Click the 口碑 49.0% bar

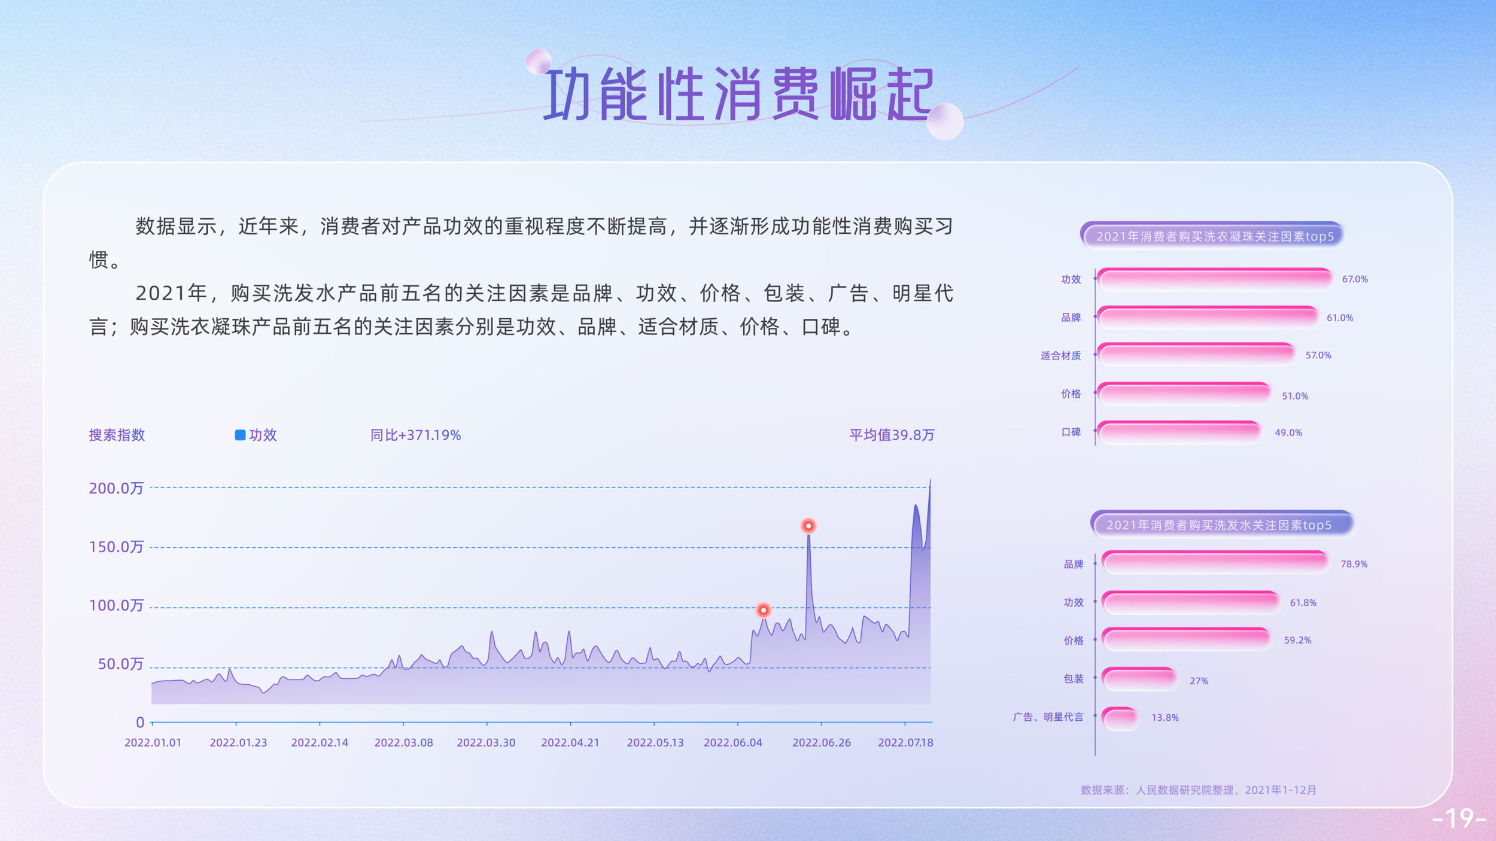1179,432
